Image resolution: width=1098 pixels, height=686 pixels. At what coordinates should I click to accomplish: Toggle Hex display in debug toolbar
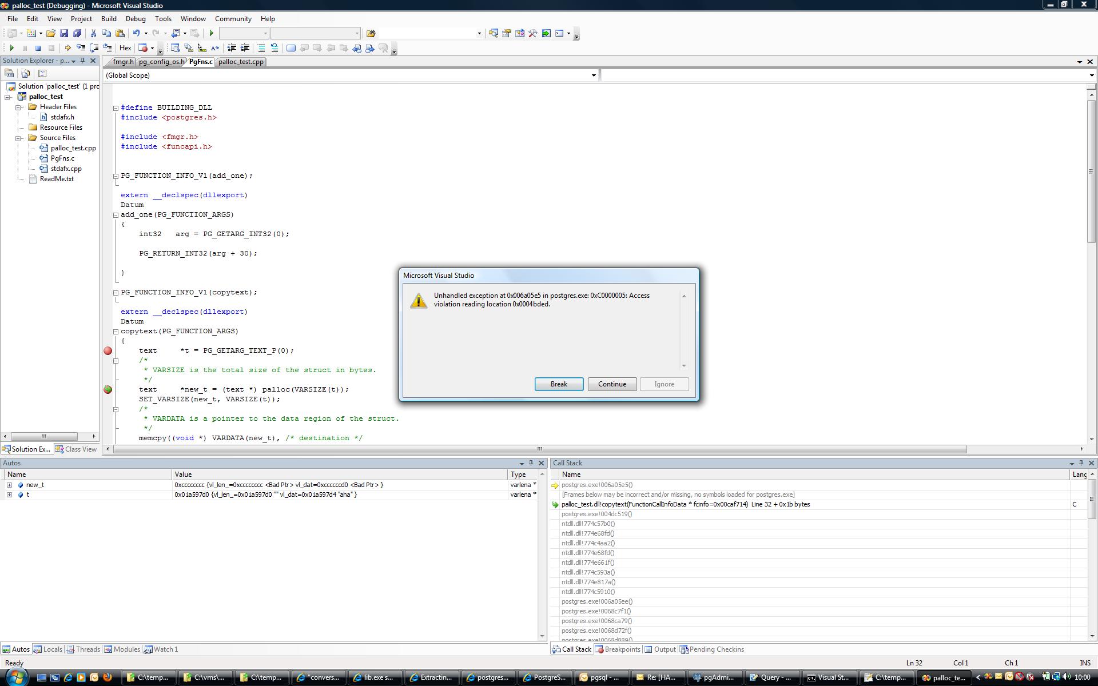(125, 49)
